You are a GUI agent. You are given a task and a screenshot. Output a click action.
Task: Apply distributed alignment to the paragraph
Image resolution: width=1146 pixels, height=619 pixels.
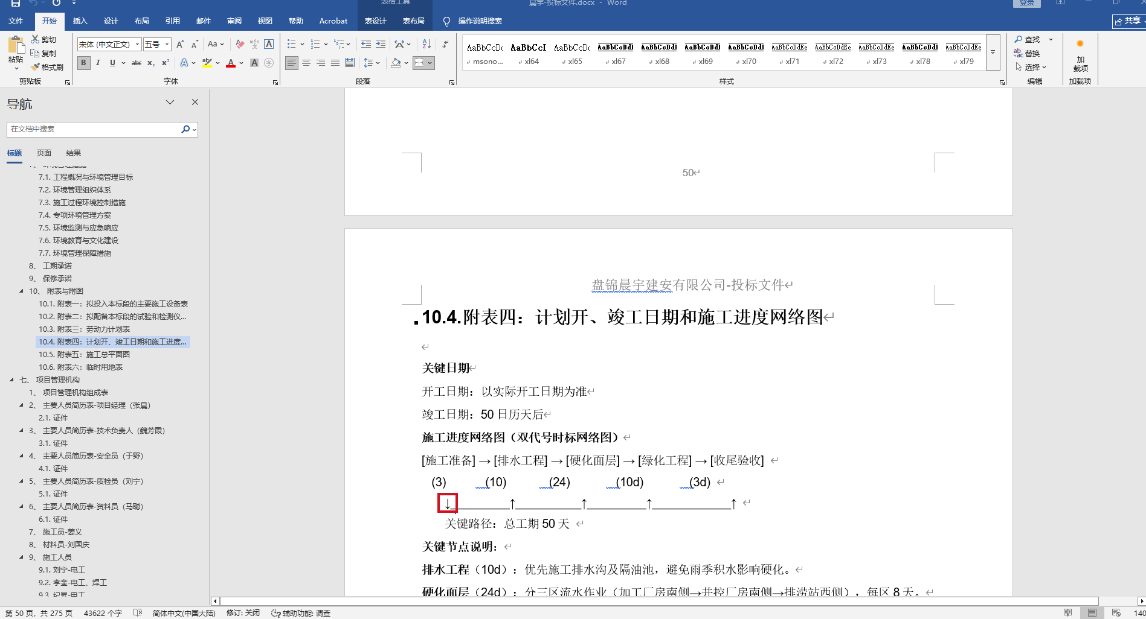[x=350, y=63]
